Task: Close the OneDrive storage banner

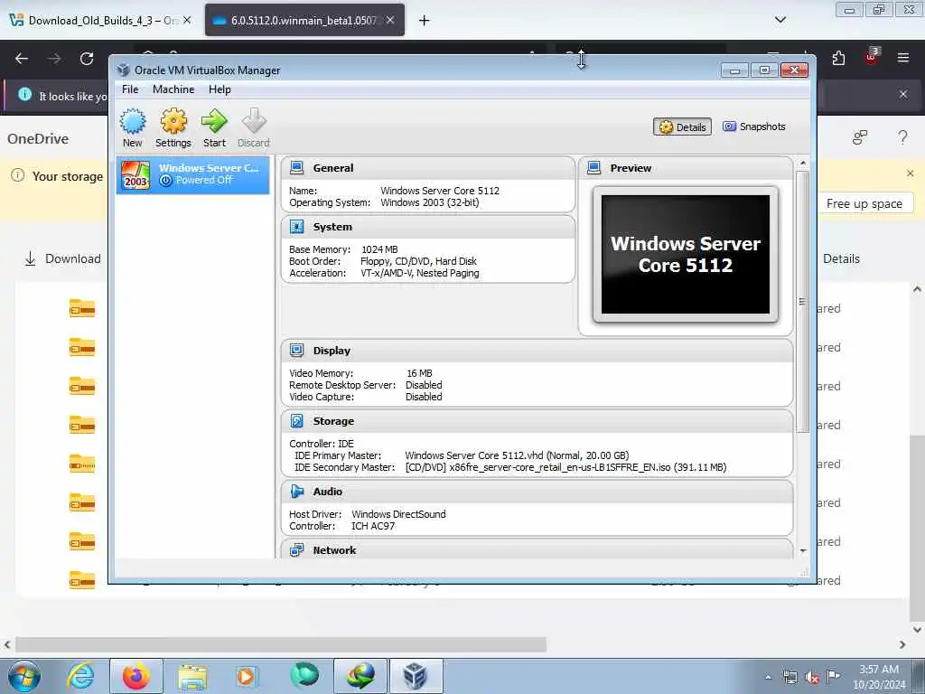Action: pyautogui.click(x=910, y=173)
